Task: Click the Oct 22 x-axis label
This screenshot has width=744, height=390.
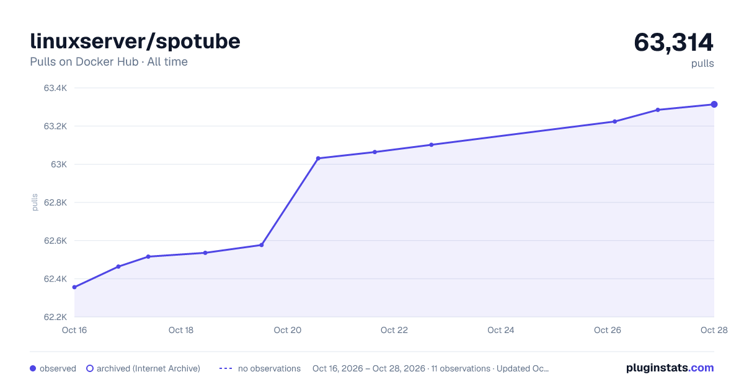Action: [x=394, y=330]
